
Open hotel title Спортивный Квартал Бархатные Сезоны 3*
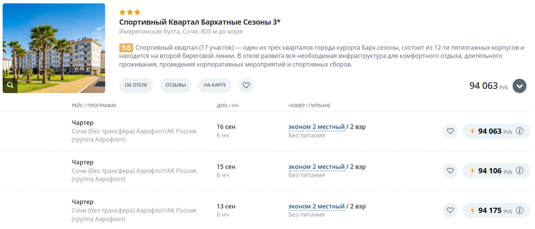[x=200, y=22]
